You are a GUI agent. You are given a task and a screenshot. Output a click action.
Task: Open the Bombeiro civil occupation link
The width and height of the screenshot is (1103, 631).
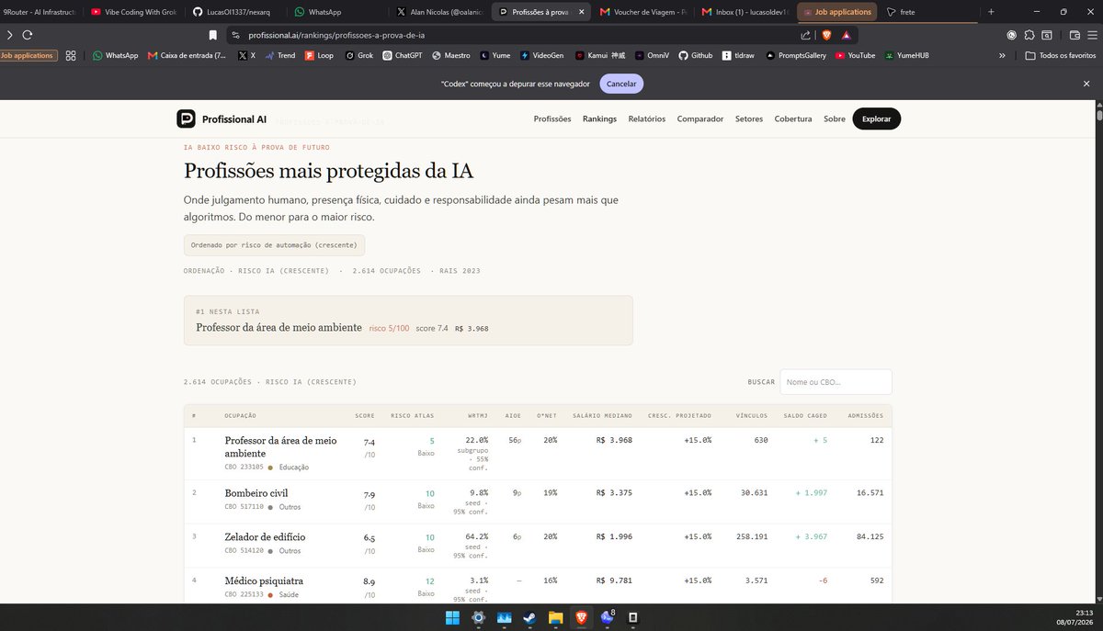pos(256,493)
